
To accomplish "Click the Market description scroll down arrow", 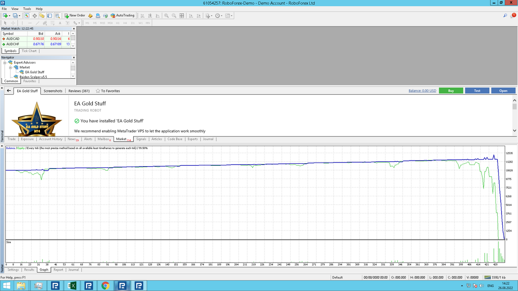I will [x=515, y=130].
